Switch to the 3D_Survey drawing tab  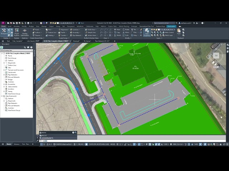[x=87, y=41]
